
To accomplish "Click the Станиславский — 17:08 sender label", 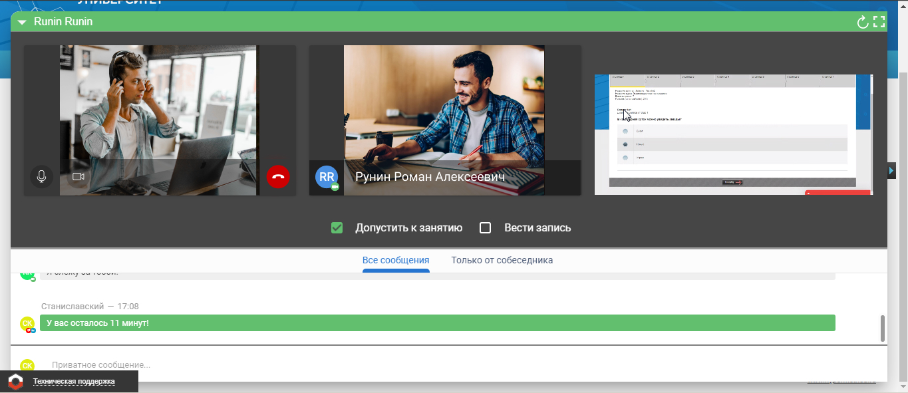I will point(90,307).
